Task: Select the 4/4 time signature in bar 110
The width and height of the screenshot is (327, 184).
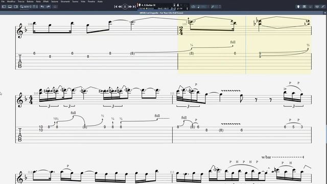Action: pyautogui.click(x=31, y=100)
